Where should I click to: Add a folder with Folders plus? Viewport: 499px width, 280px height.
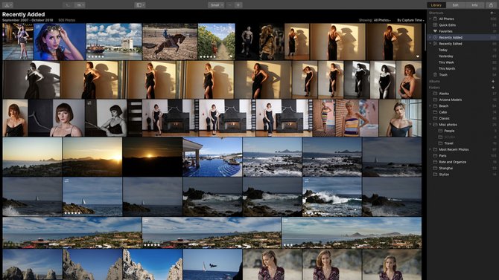493,88
